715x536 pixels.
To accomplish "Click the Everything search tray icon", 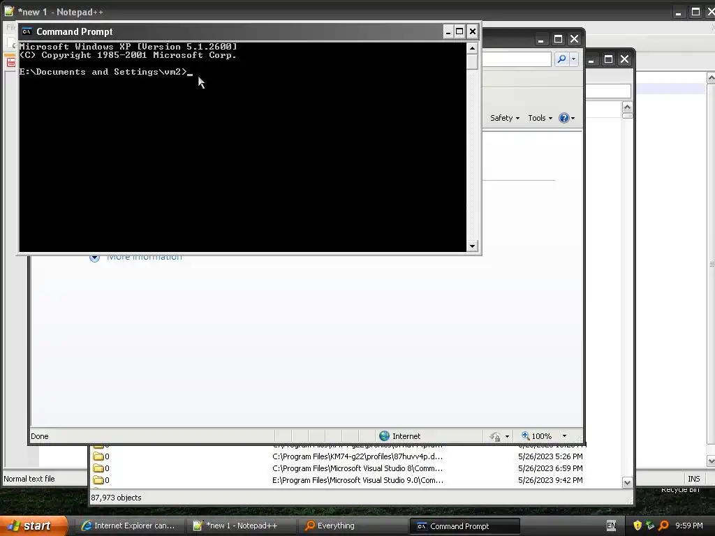I will 663,526.
